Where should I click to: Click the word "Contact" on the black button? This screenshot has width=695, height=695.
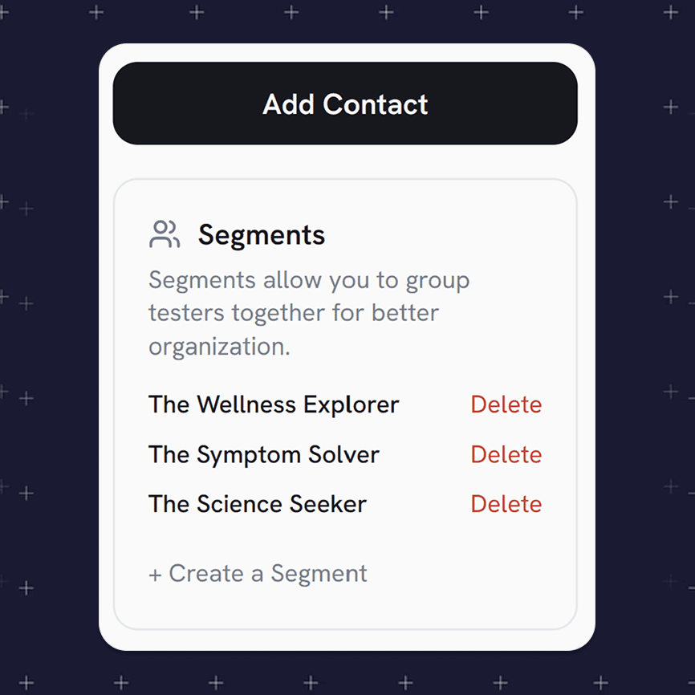coord(376,104)
